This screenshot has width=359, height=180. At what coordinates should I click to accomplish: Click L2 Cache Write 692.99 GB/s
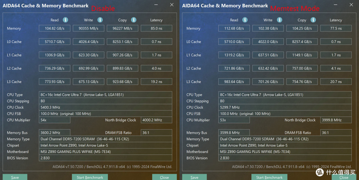click(x=88, y=68)
